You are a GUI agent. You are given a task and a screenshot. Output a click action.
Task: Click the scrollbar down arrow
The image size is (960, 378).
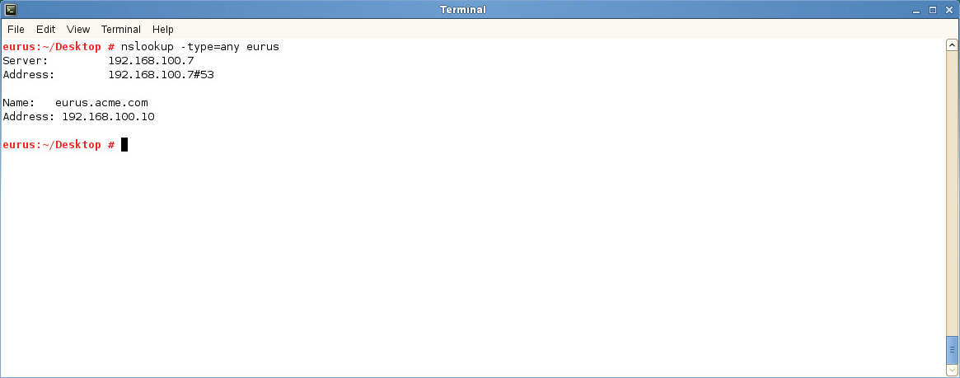pos(952,370)
